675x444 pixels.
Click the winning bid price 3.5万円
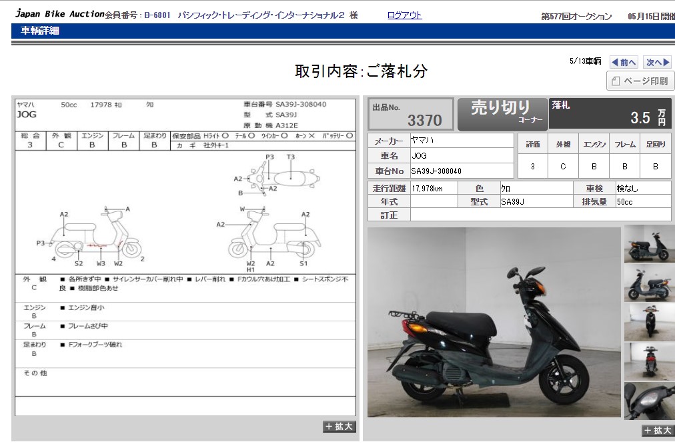[648, 117]
